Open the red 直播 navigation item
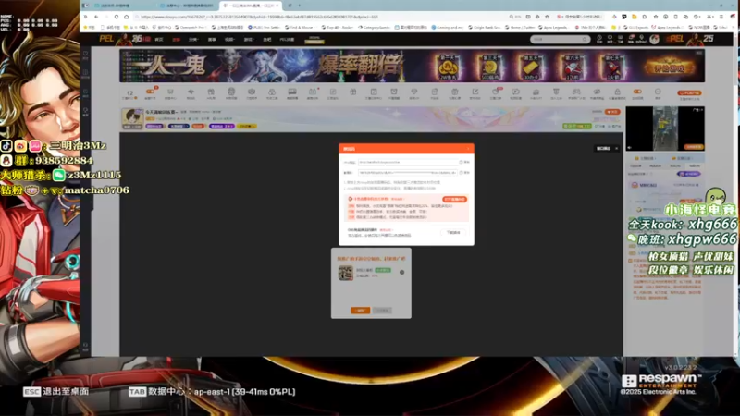Viewport: 740px width, 416px height. click(176, 40)
